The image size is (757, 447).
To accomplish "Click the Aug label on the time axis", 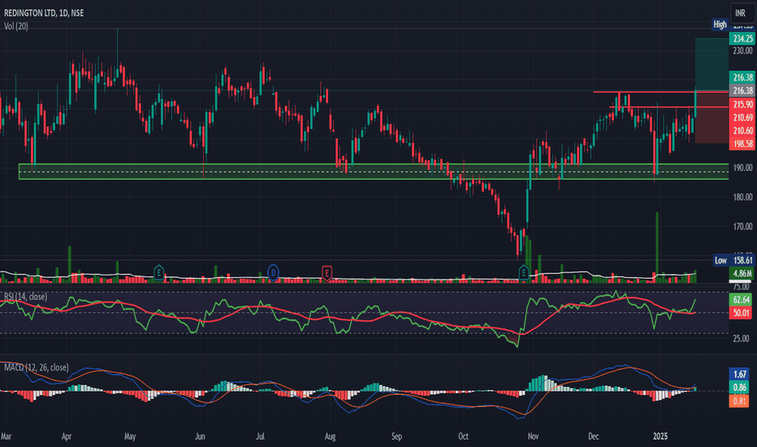I will point(331,436).
